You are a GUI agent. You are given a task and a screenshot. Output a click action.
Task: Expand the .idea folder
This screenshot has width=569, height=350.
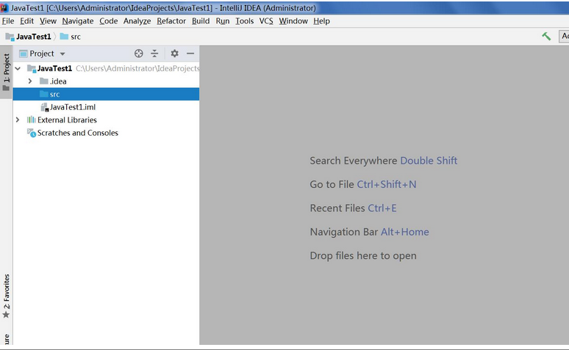click(x=30, y=81)
